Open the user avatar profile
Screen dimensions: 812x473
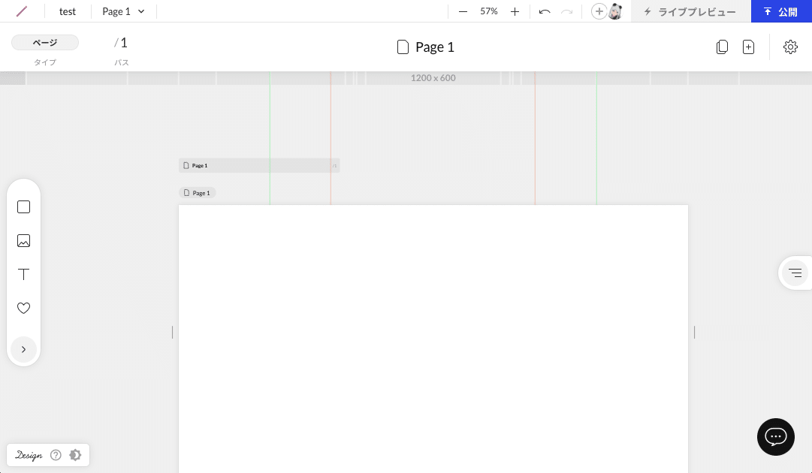click(x=615, y=11)
